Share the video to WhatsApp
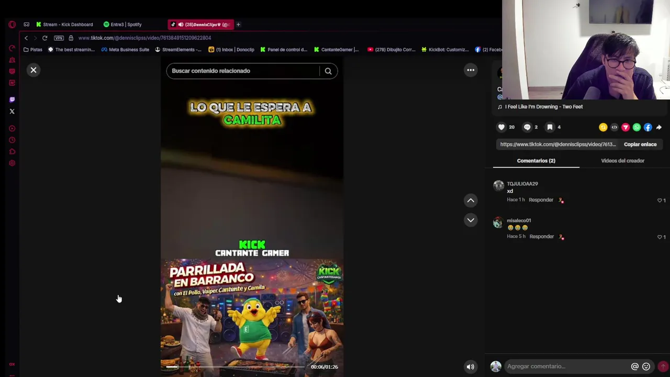670x377 pixels. (x=636, y=127)
